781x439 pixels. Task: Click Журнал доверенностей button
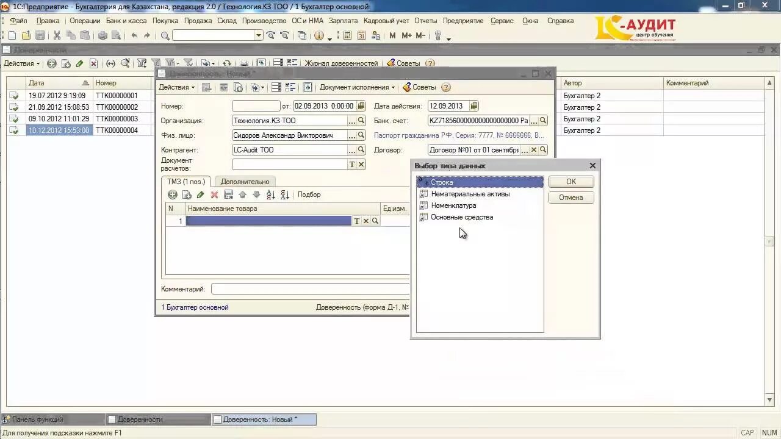(x=341, y=63)
